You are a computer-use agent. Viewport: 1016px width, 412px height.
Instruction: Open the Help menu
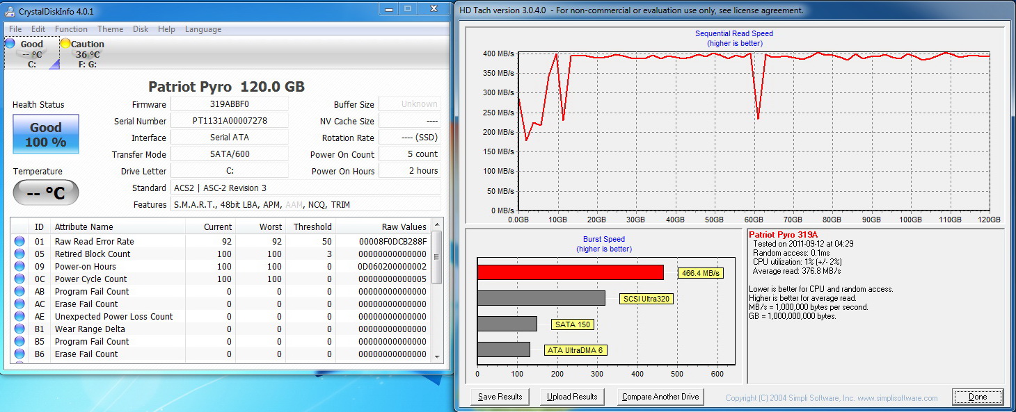point(166,29)
